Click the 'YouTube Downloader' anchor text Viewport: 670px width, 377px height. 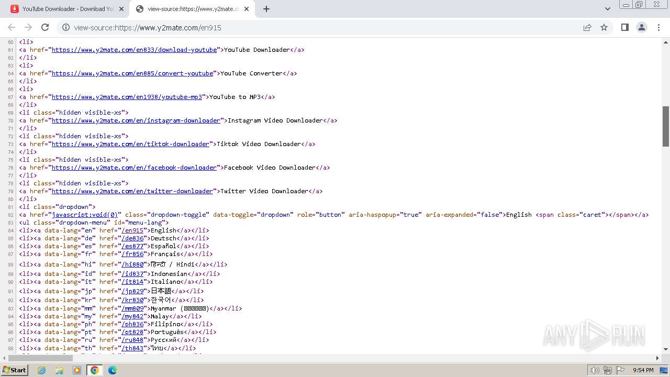(x=256, y=50)
